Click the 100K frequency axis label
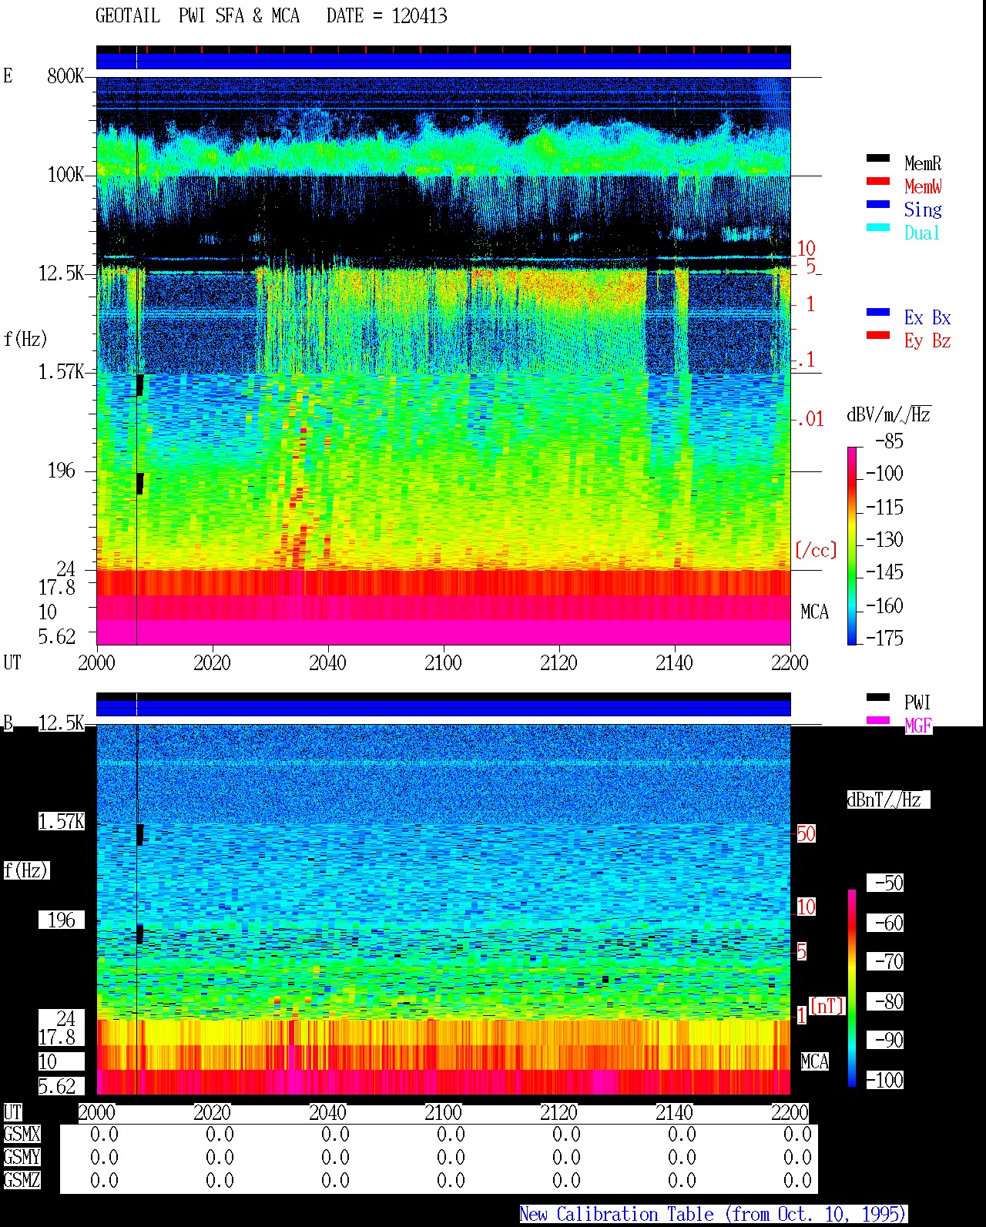Image resolution: width=986 pixels, height=1227 pixels. coord(65,174)
